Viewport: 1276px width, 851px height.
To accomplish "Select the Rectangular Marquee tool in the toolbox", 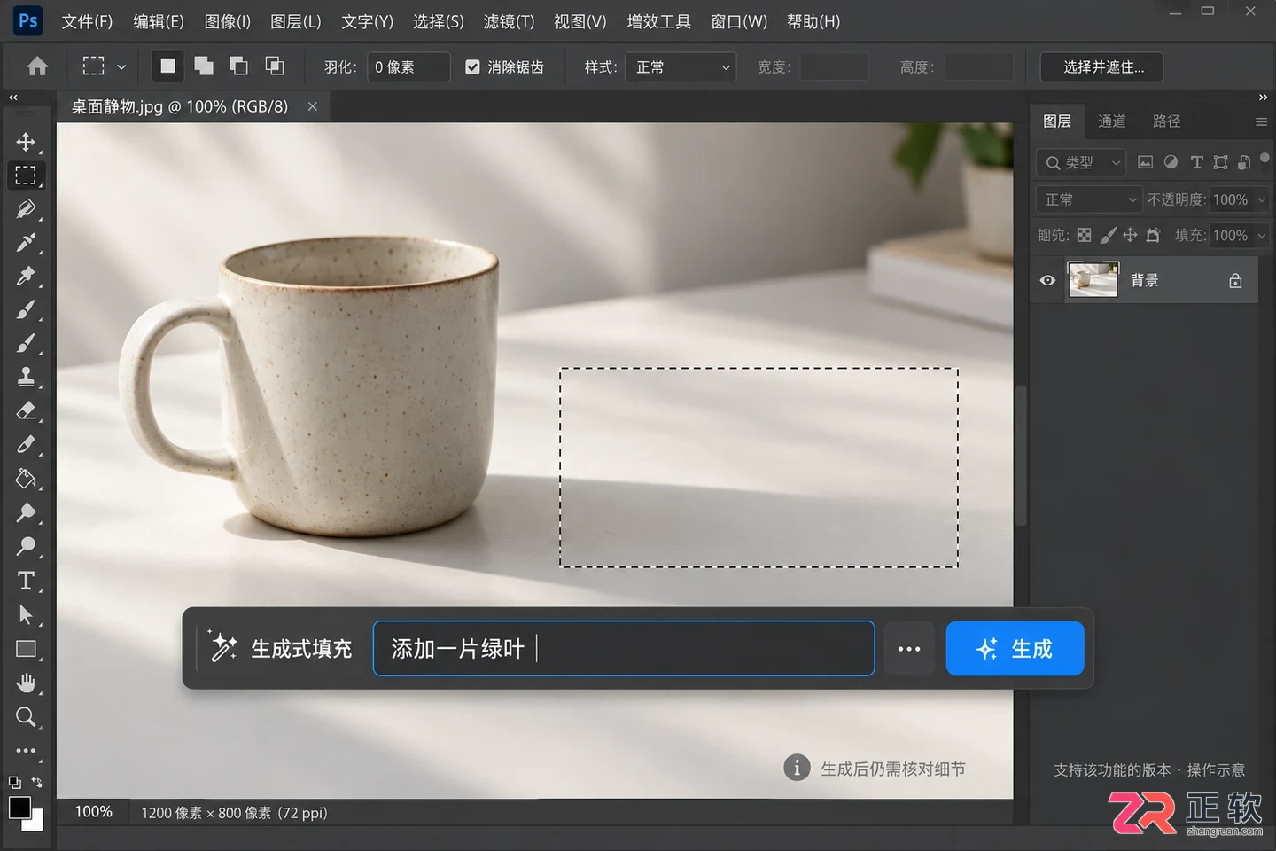I will (x=26, y=176).
